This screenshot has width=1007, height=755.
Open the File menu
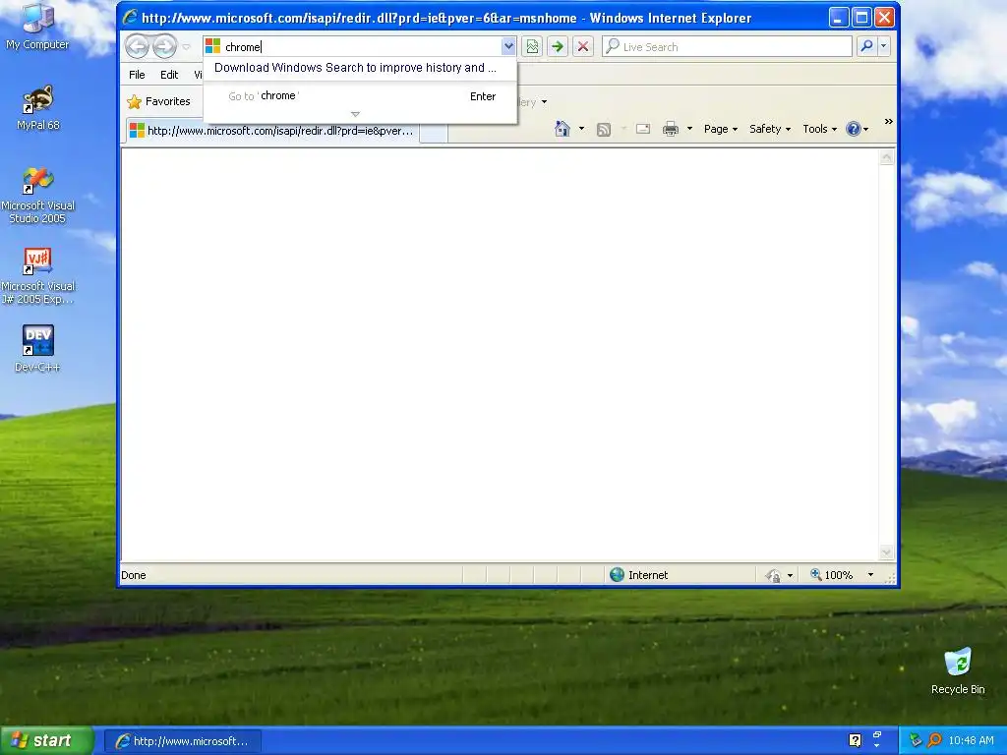[x=137, y=75]
